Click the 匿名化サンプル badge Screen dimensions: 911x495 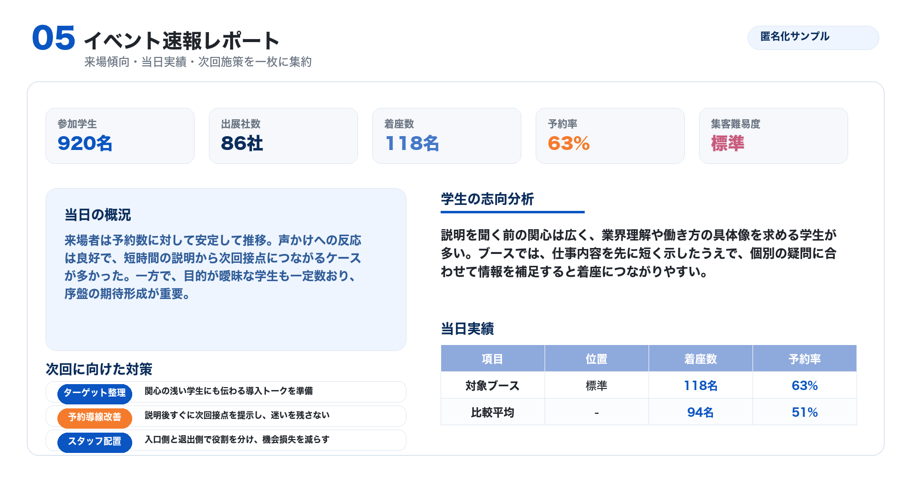pos(813,38)
